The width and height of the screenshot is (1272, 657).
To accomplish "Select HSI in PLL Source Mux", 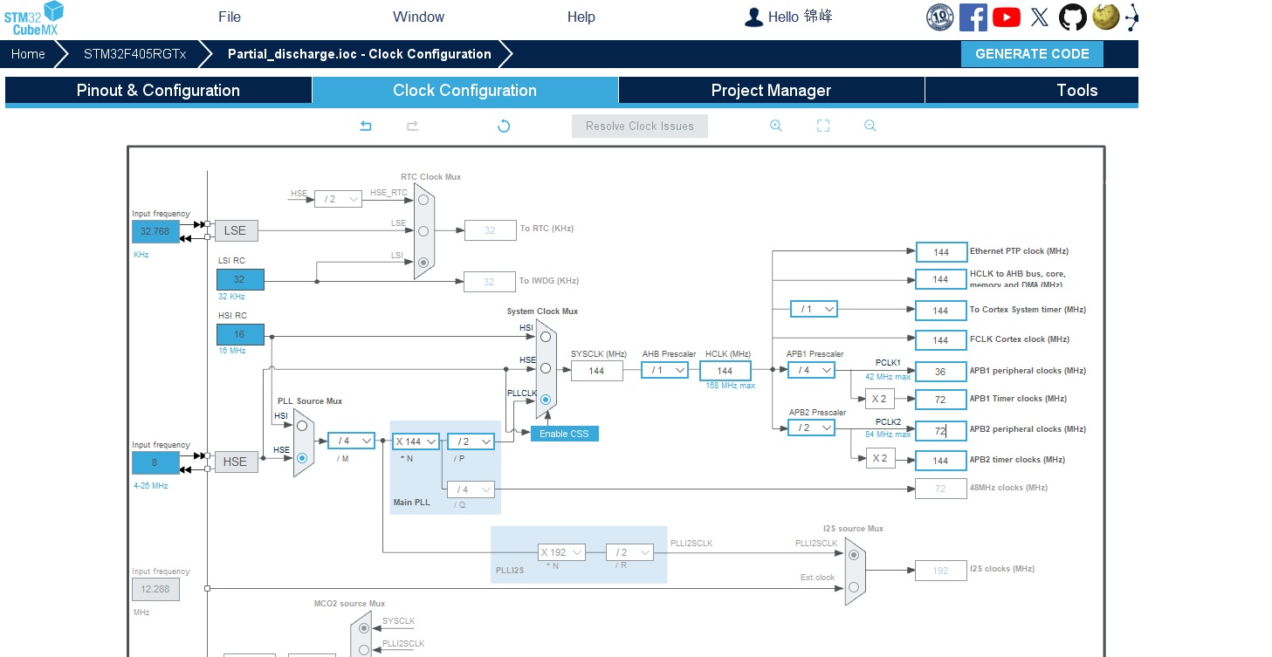I will (x=302, y=425).
